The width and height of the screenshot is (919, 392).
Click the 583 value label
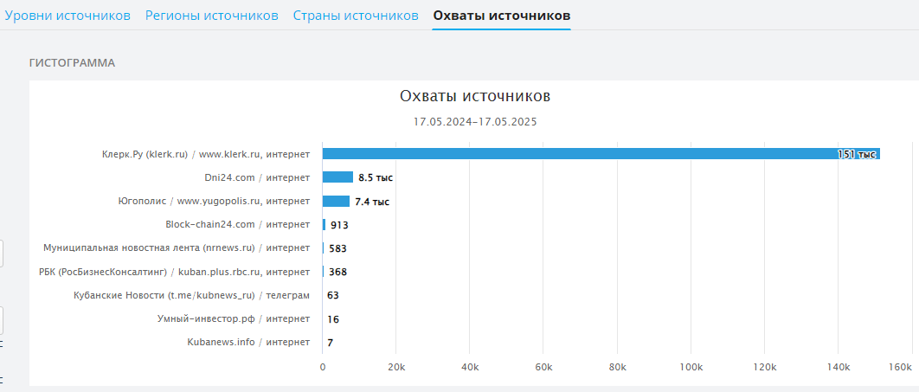tap(338, 248)
